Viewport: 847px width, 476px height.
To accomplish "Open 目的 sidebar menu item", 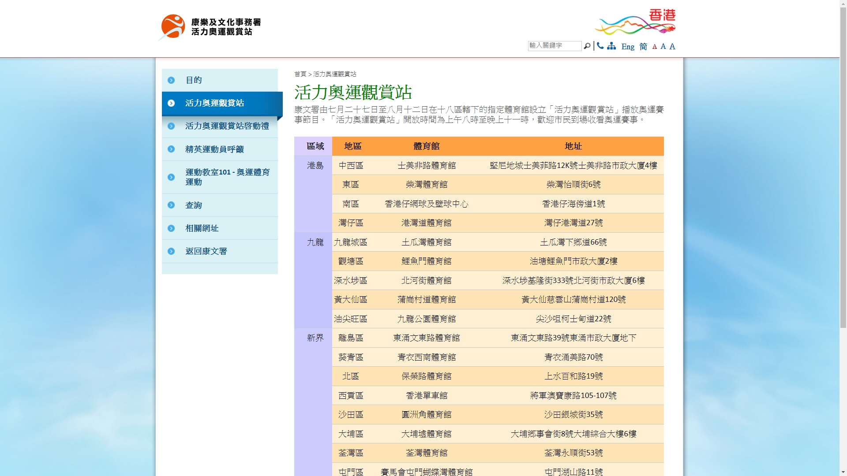I will point(220,80).
